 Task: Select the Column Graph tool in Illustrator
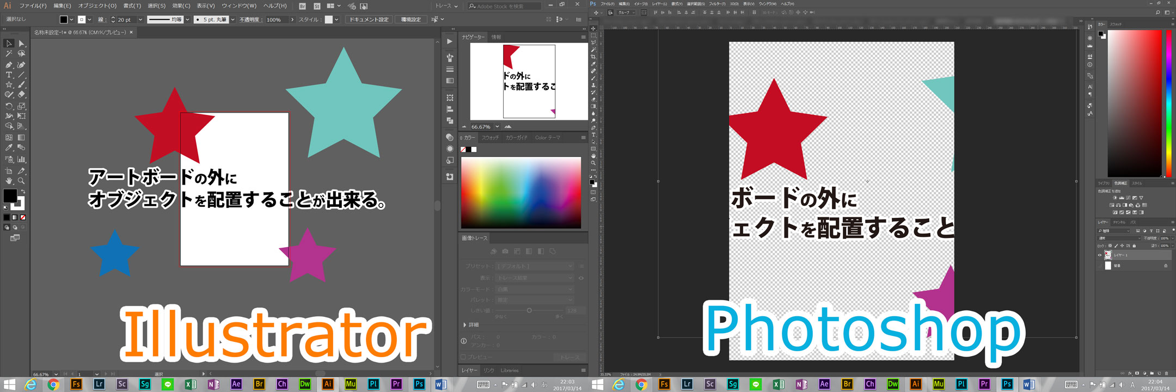(x=21, y=160)
